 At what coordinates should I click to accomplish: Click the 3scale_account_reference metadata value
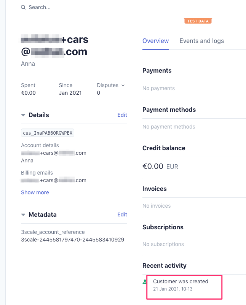pos(72,240)
